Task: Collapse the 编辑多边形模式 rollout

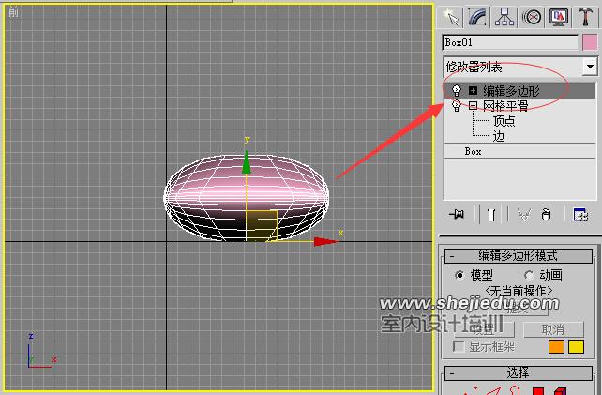Action: (519, 255)
